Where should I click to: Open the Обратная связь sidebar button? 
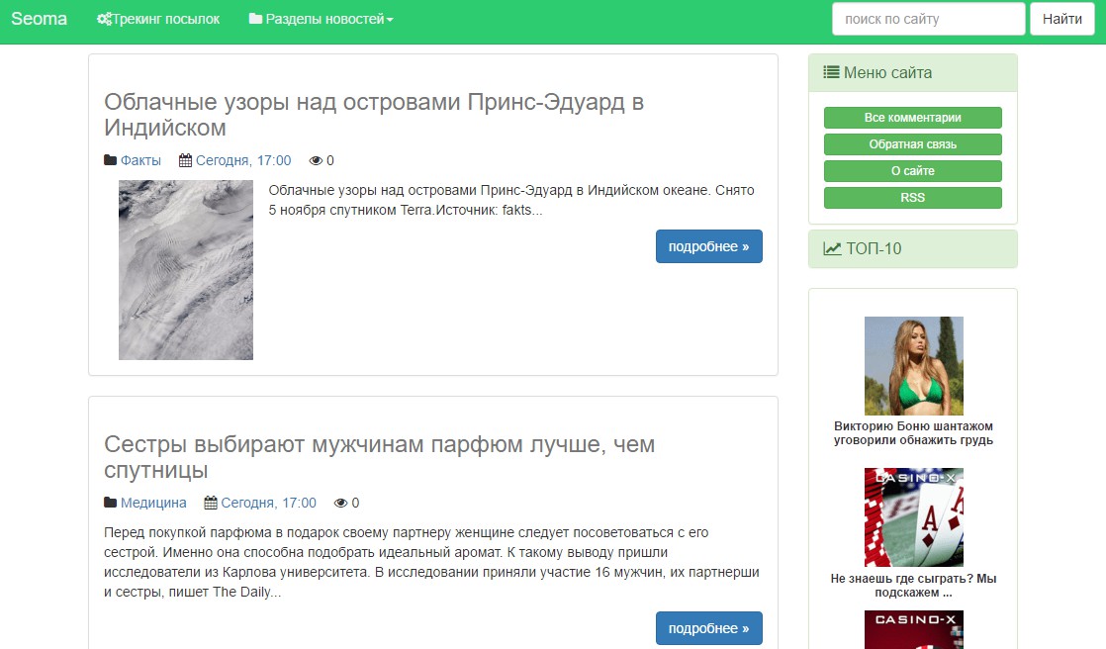point(913,144)
